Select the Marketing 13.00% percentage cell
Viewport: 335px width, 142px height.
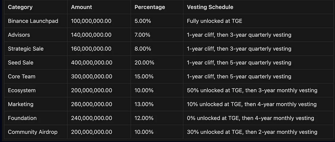click(144, 104)
